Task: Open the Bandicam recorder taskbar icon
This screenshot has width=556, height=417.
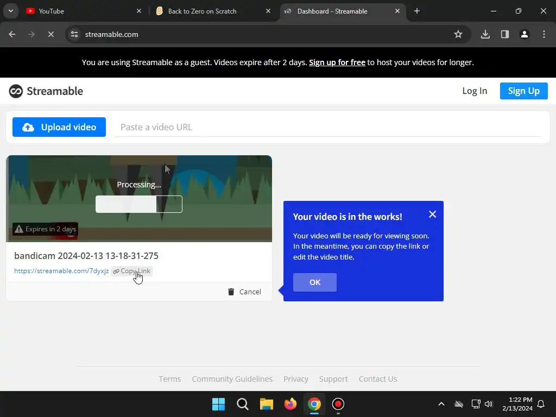Action: pyautogui.click(x=338, y=404)
